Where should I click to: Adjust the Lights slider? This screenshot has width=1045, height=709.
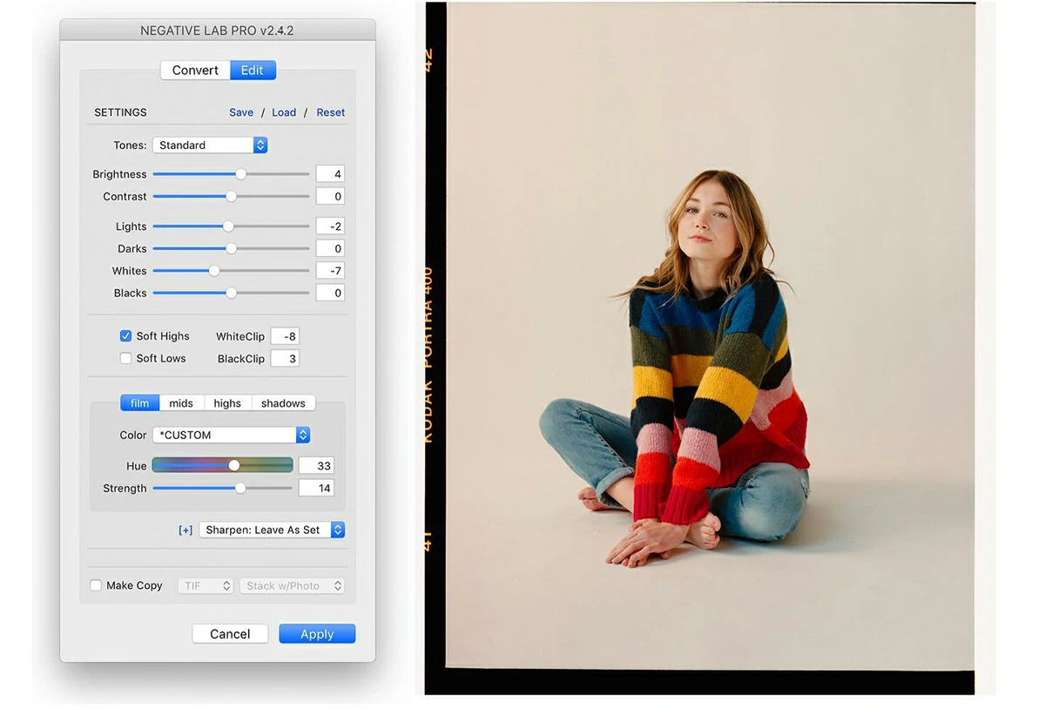[231, 226]
